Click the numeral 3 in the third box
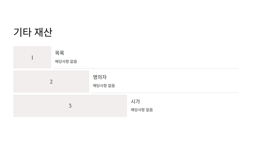254x143 pixels. pos(70,106)
